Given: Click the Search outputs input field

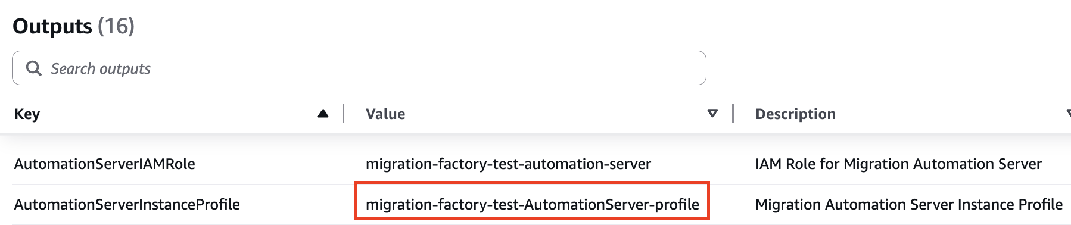Looking at the screenshot, I should click(x=359, y=68).
